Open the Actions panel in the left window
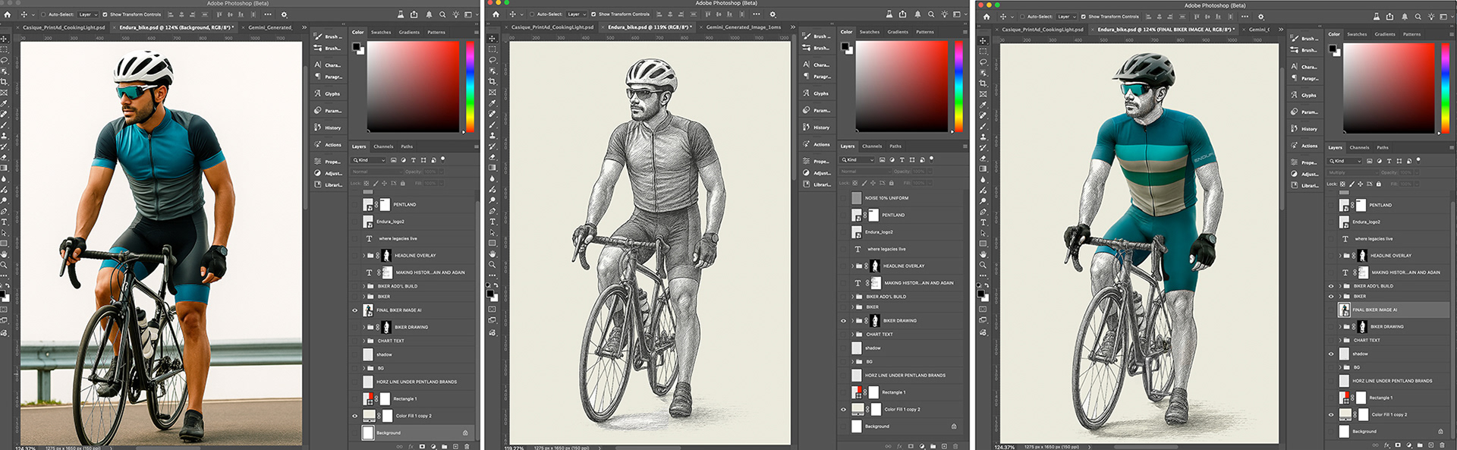 (x=328, y=144)
